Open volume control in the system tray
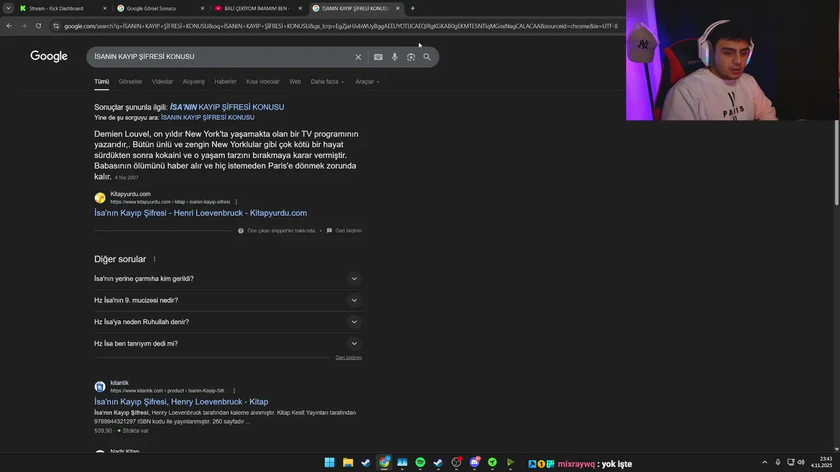Screen dimensions: 840x472 [801, 463]
